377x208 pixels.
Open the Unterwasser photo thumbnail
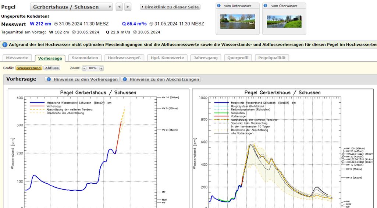[237, 21]
